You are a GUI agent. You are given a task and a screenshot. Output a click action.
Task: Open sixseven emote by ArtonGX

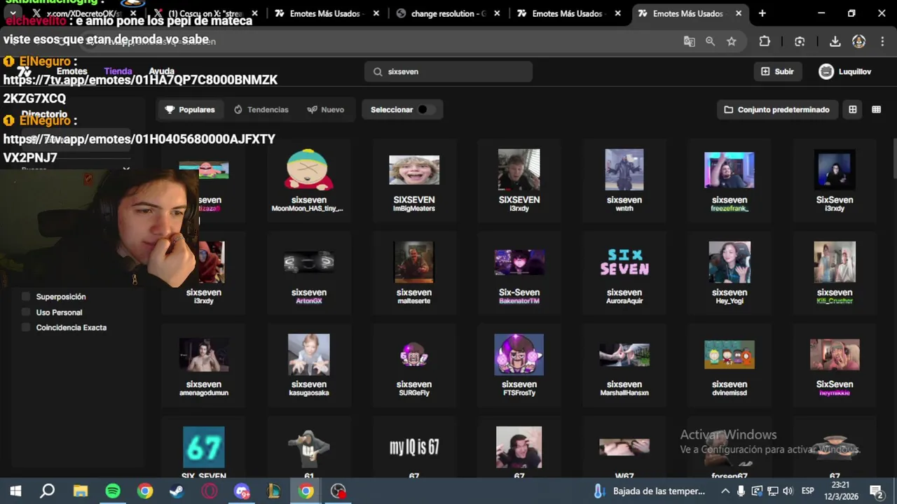[309, 273]
